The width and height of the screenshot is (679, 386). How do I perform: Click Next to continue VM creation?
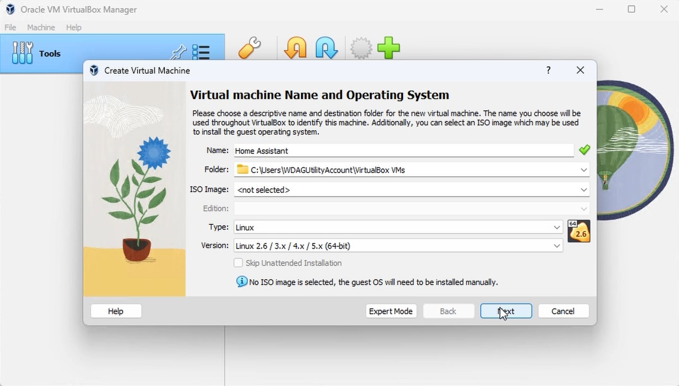point(505,311)
